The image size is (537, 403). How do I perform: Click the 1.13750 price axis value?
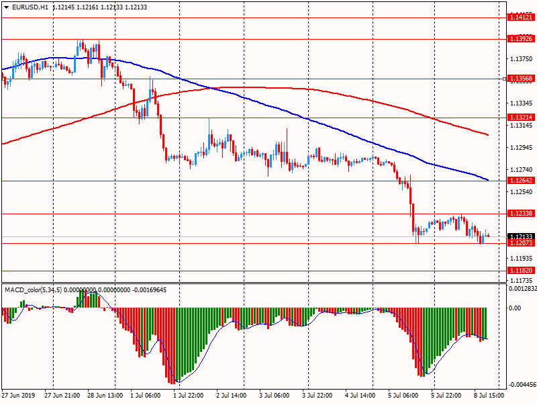tap(522, 59)
